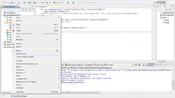
Task: Choose Close Project from context menu
Action: coord(36,54)
